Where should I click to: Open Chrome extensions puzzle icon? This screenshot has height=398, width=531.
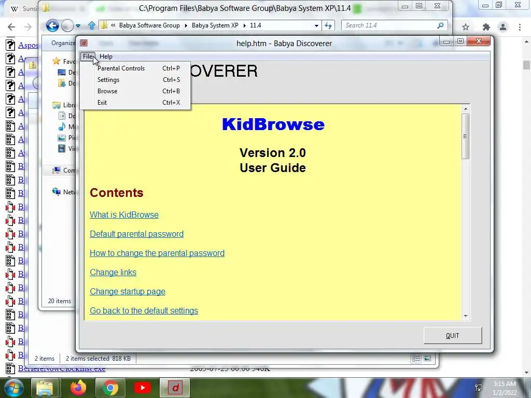tap(486, 27)
